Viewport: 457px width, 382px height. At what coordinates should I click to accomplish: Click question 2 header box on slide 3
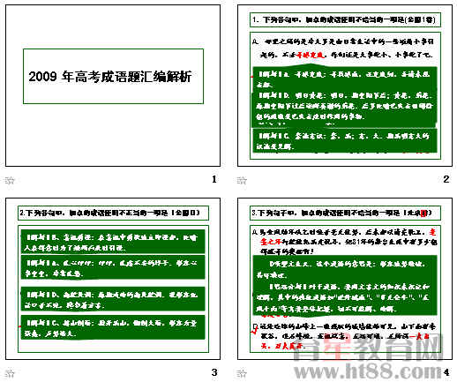113,213
